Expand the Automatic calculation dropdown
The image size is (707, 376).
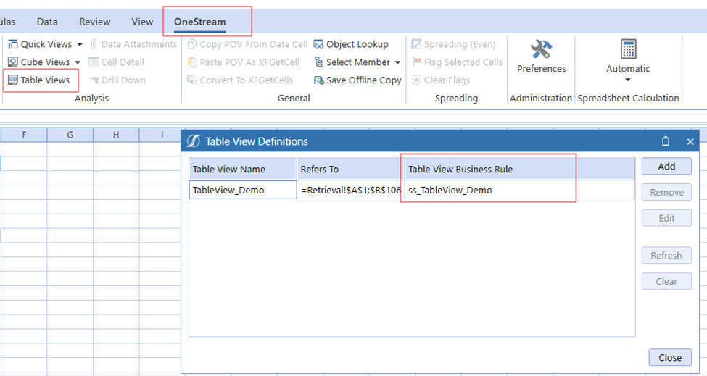click(628, 80)
